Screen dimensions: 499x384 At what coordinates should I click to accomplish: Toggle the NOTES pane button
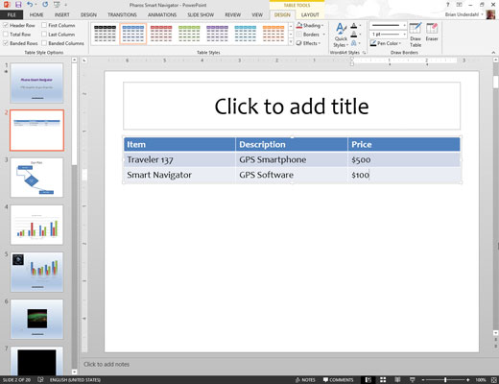tap(305, 380)
